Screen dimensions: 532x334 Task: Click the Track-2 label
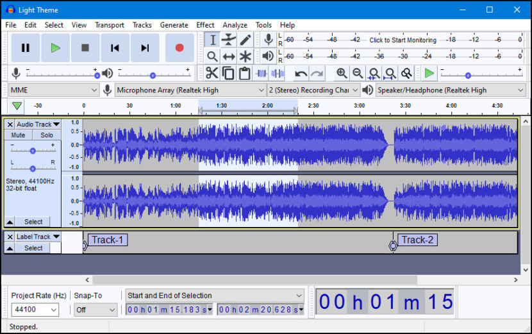[x=417, y=240]
